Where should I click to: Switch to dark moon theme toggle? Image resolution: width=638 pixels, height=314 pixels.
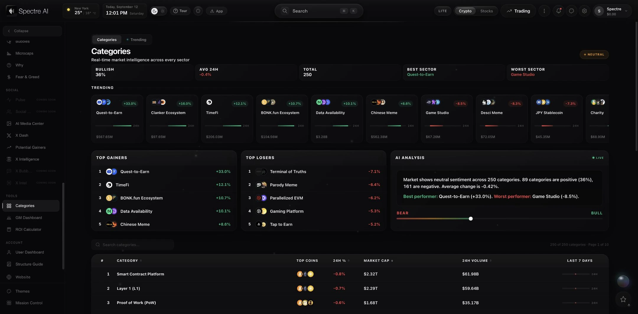click(154, 11)
